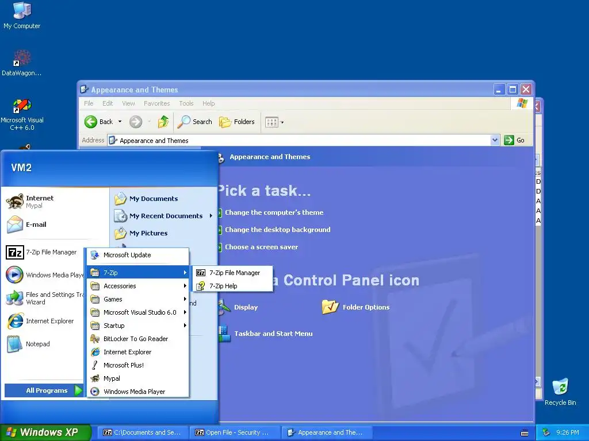Open Windows Media Player in recent programs
This screenshot has width=589, height=441.
44,275
